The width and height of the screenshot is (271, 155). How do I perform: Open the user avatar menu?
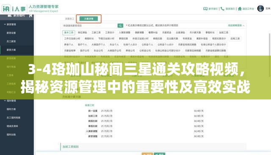point(260,8)
